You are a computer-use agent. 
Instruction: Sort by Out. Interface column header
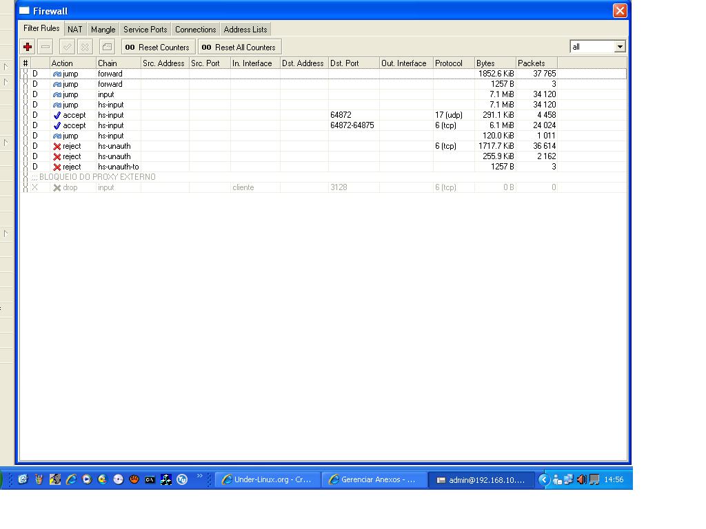tap(406, 63)
